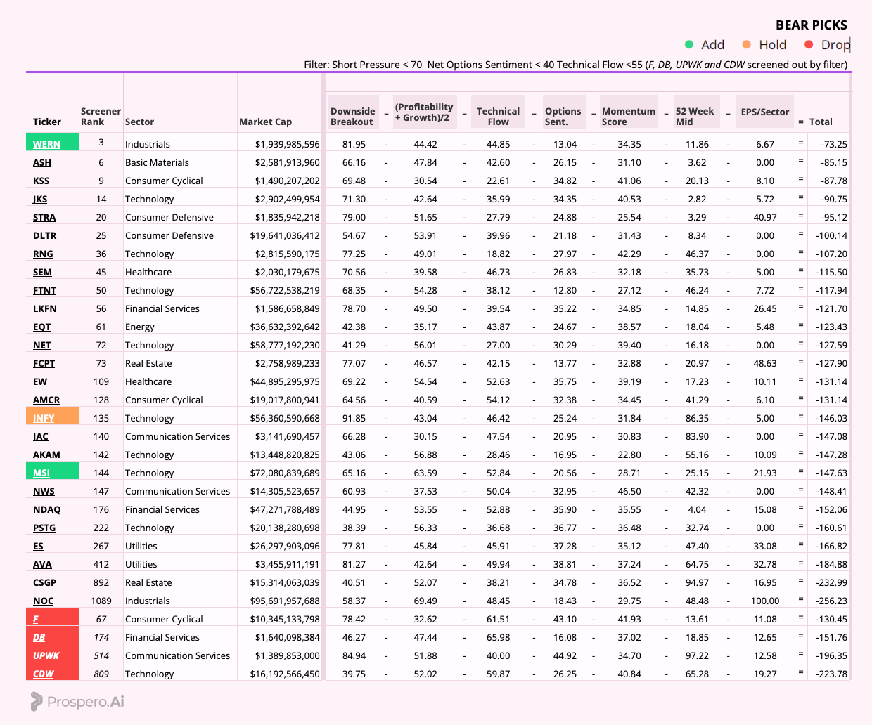
Task: Click the EPS/Sector column header
Action: [x=765, y=112]
